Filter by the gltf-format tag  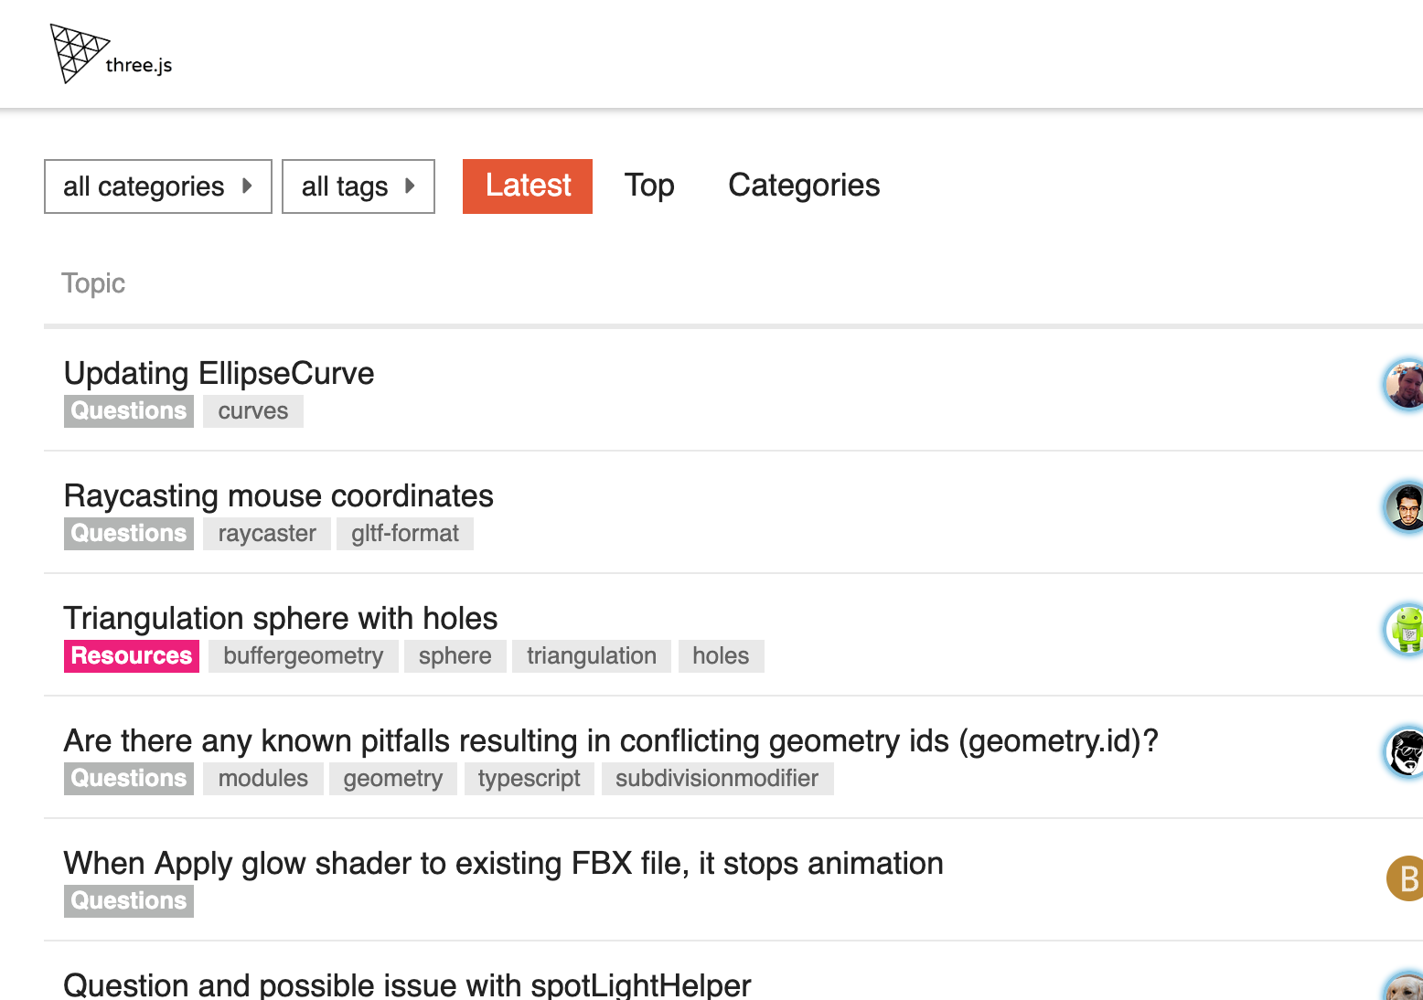click(x=405, y=534)
